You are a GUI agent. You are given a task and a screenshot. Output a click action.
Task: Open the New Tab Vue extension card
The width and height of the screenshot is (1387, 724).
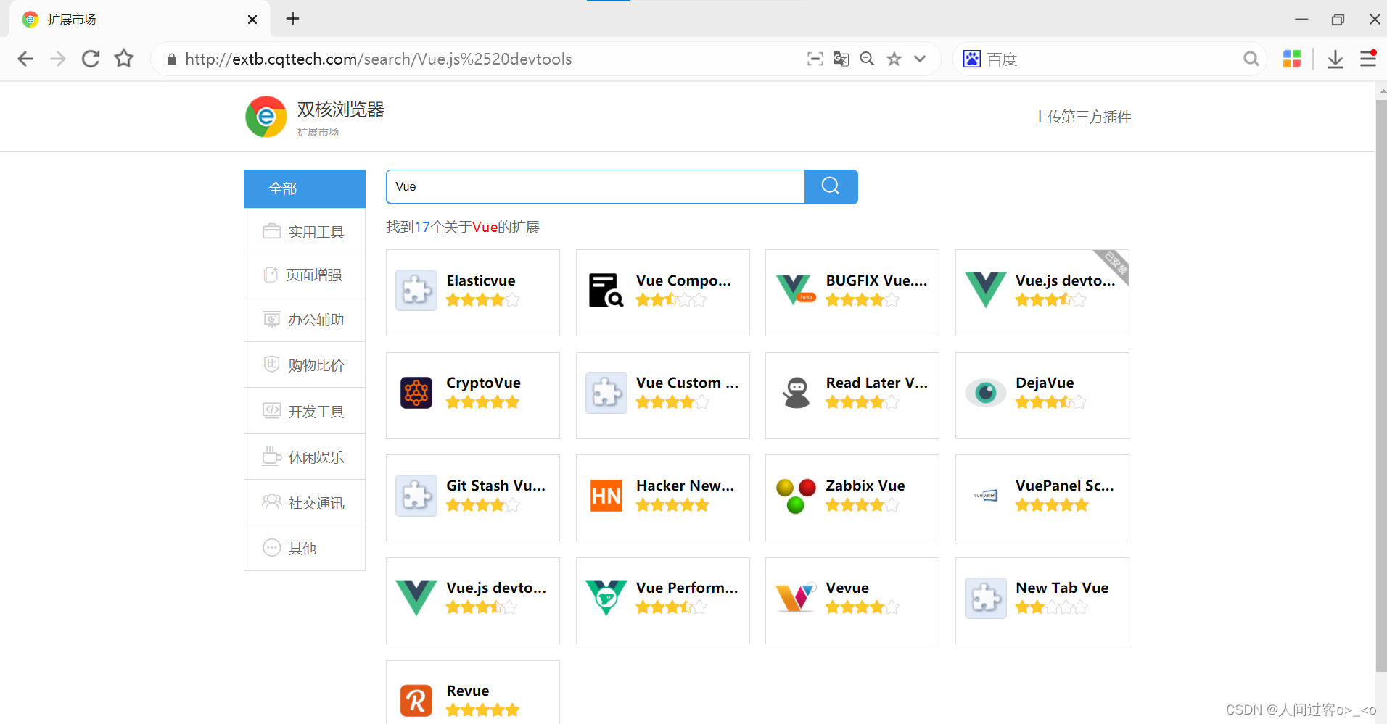(x=1042, y=601)
